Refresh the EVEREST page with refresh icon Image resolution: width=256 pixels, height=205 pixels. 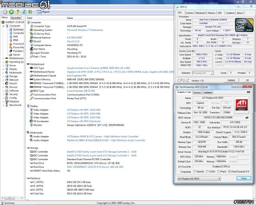24,12
